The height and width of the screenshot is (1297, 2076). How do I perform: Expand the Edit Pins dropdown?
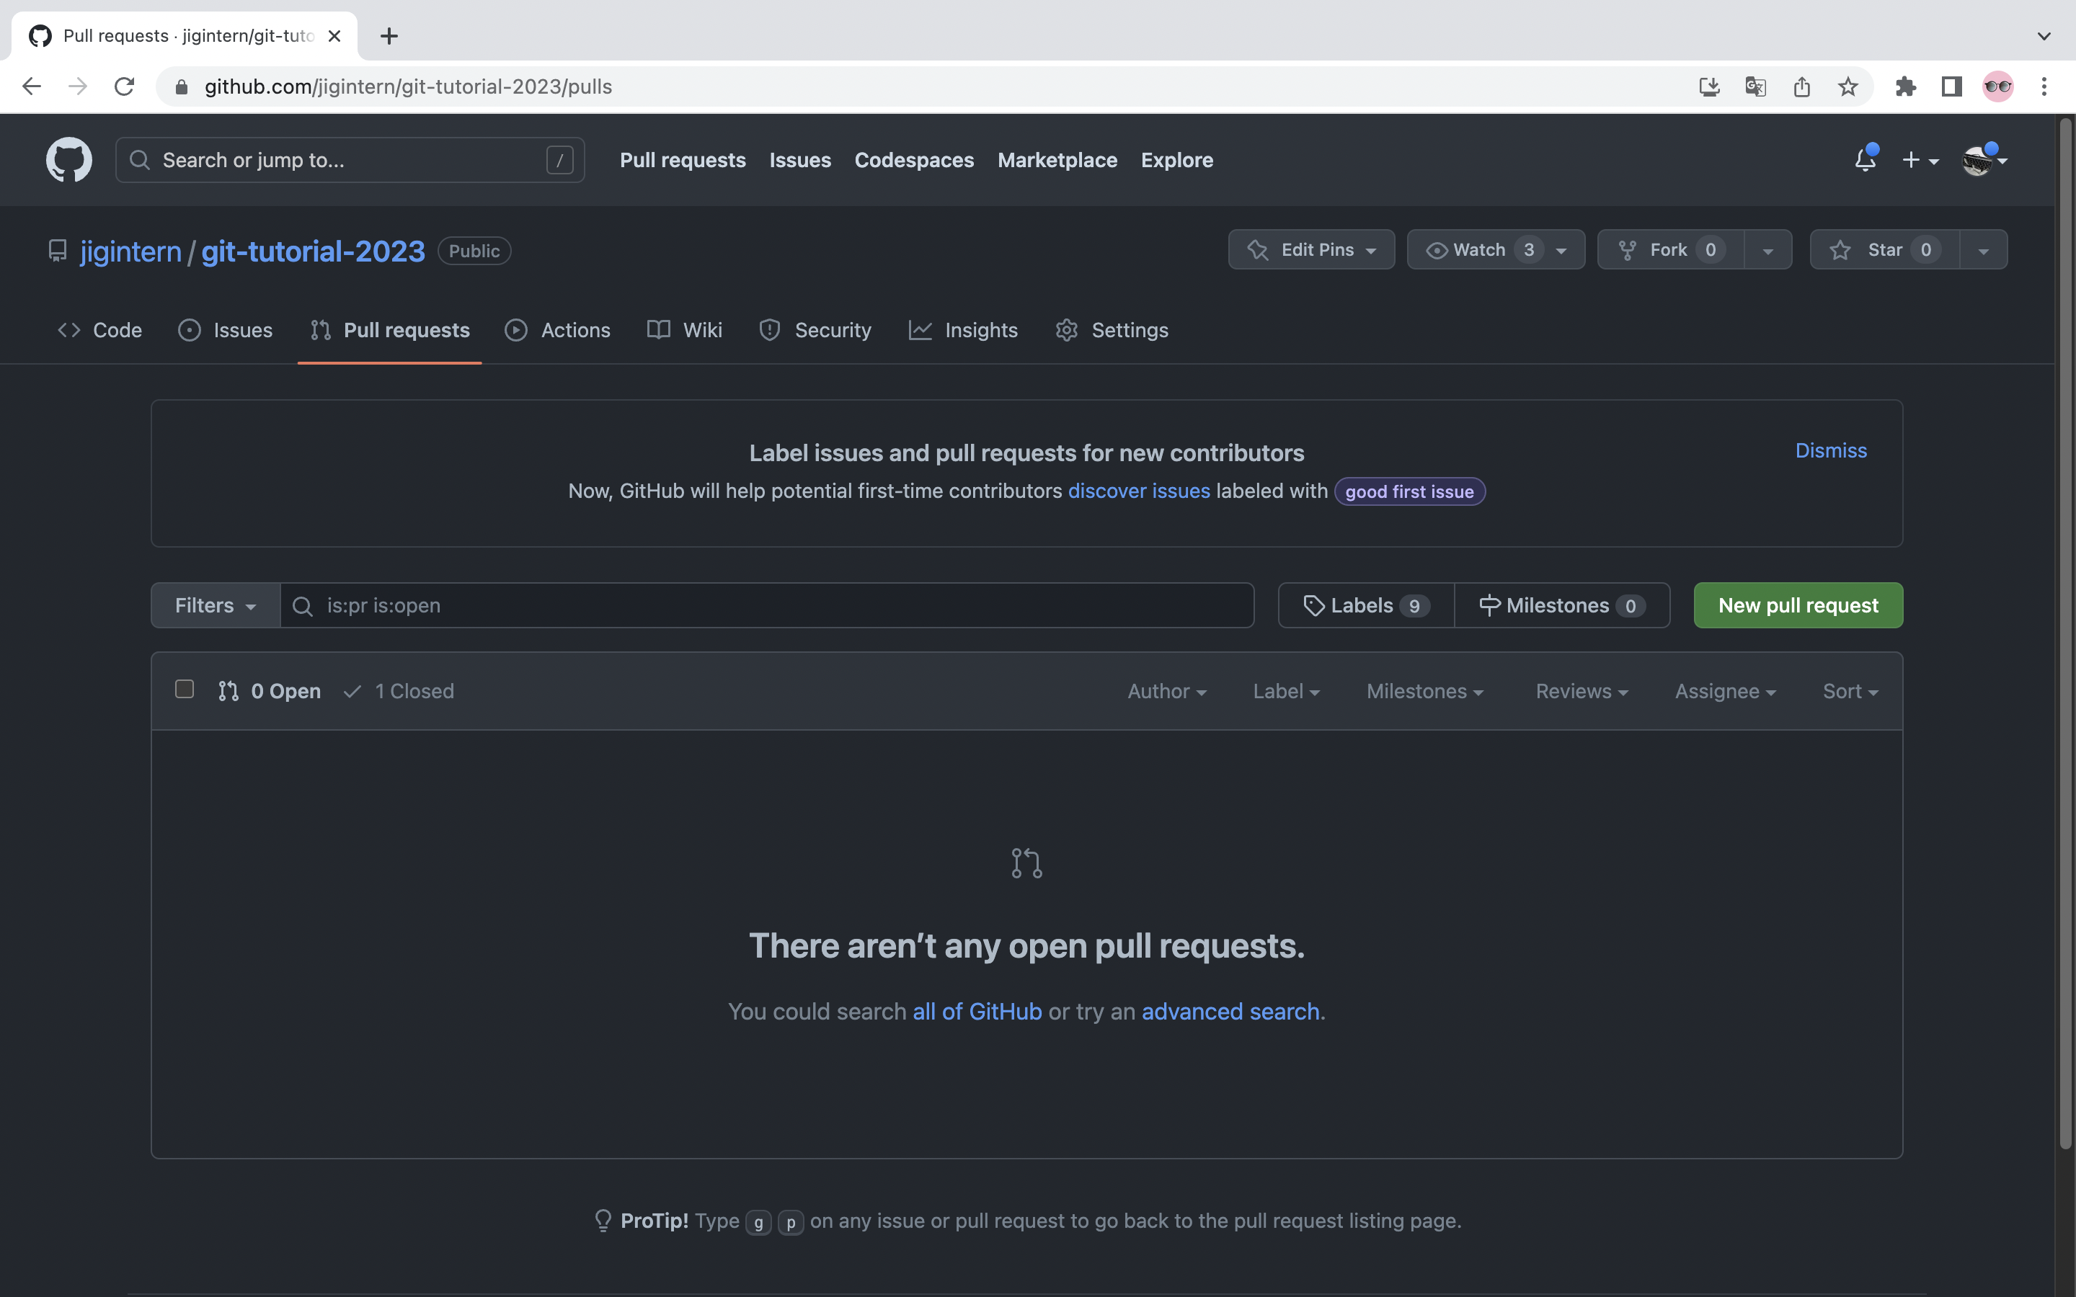1310,249
